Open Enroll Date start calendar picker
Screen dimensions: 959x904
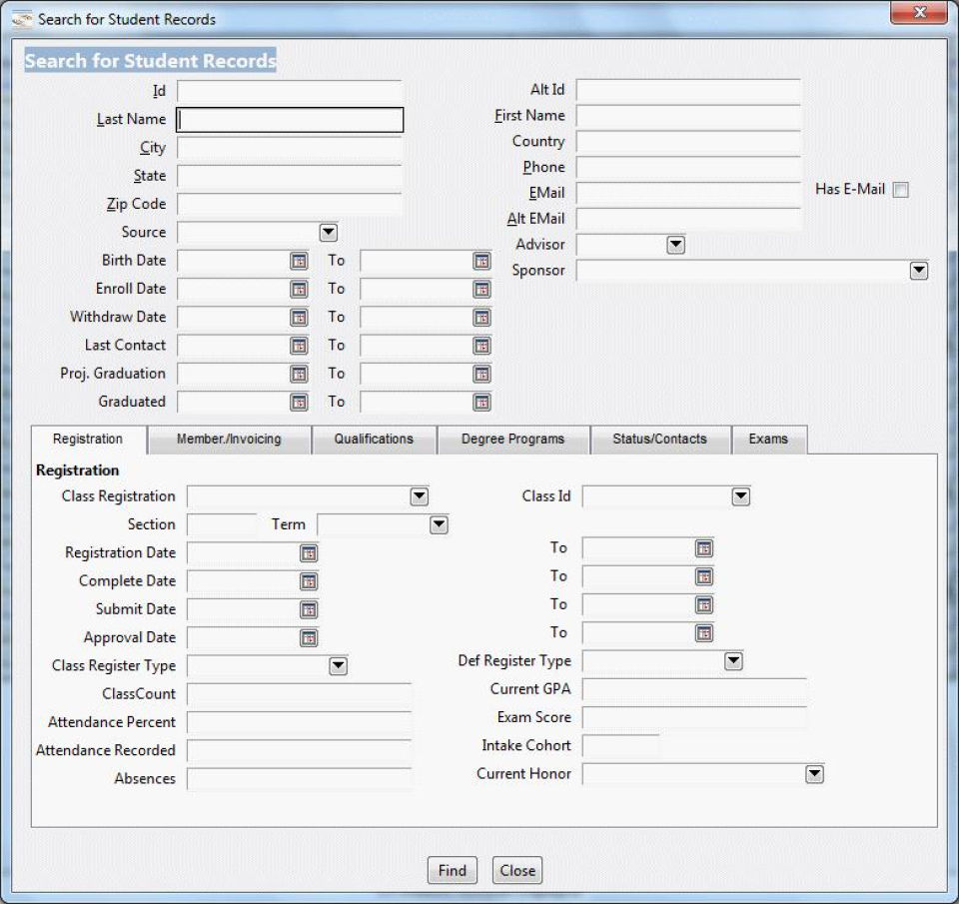coord(299,290)
